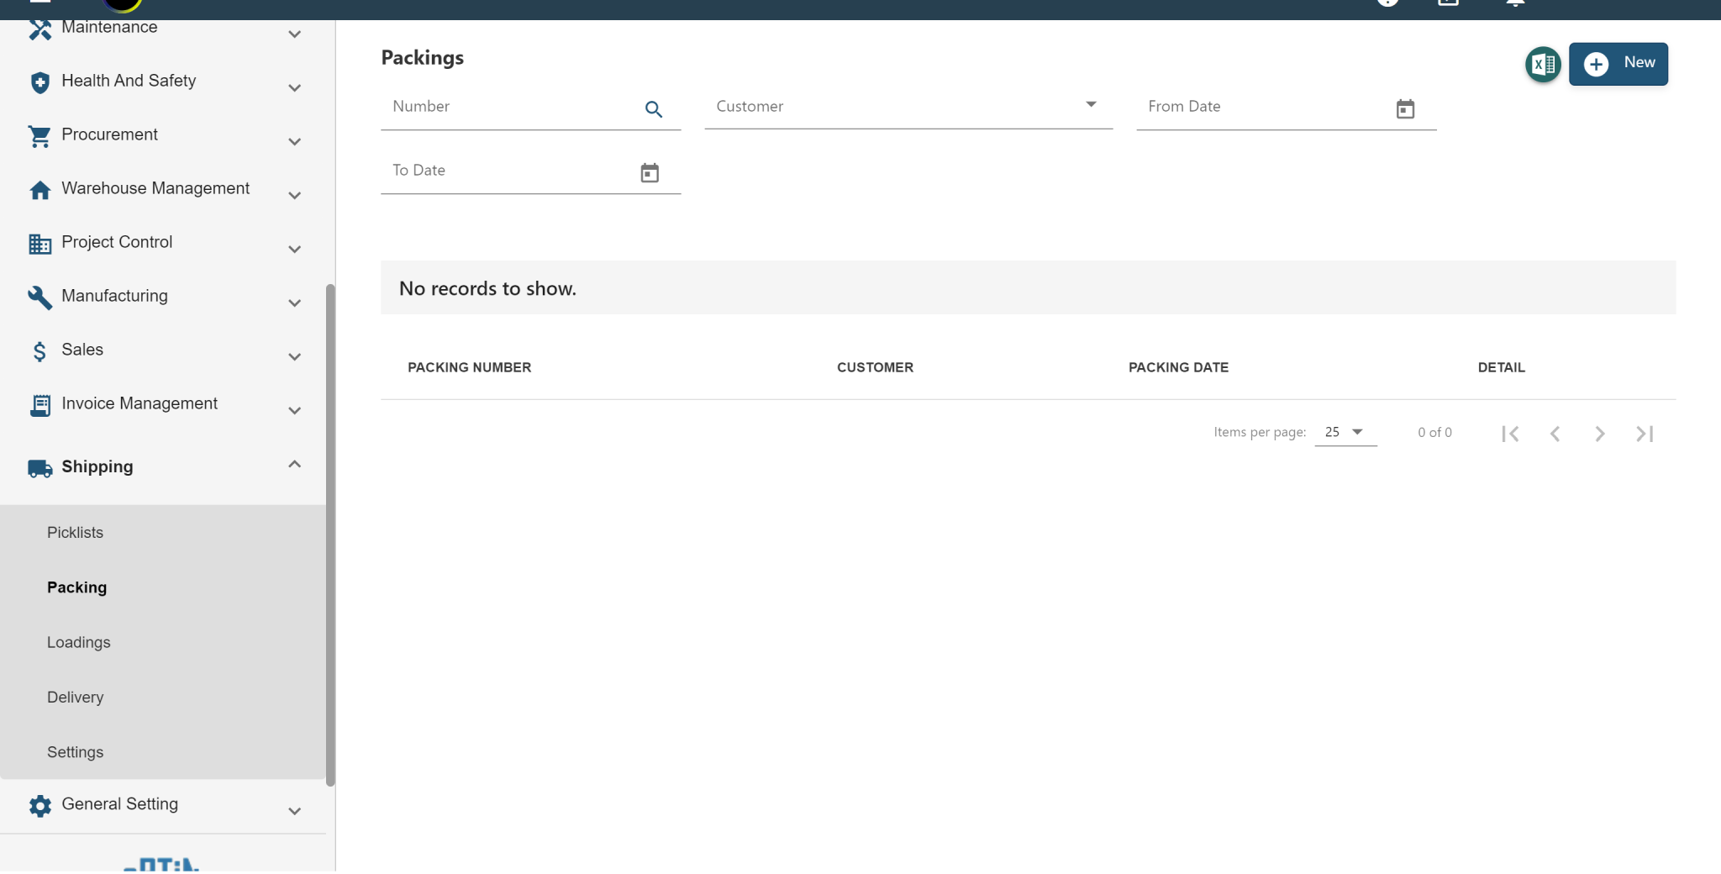The height and width of the screenshot is (874, 1721).
Task: Open the Customer dropdown
Action: pyautogui.click(x=908, y=107)
